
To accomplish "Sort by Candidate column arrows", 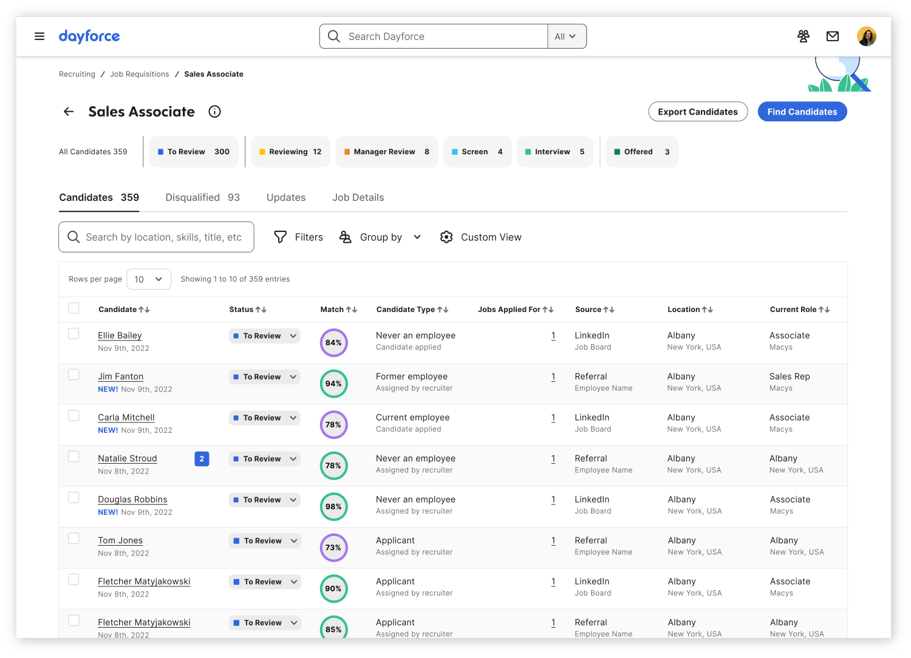I will pyautogui.click(x=144, y=310).
